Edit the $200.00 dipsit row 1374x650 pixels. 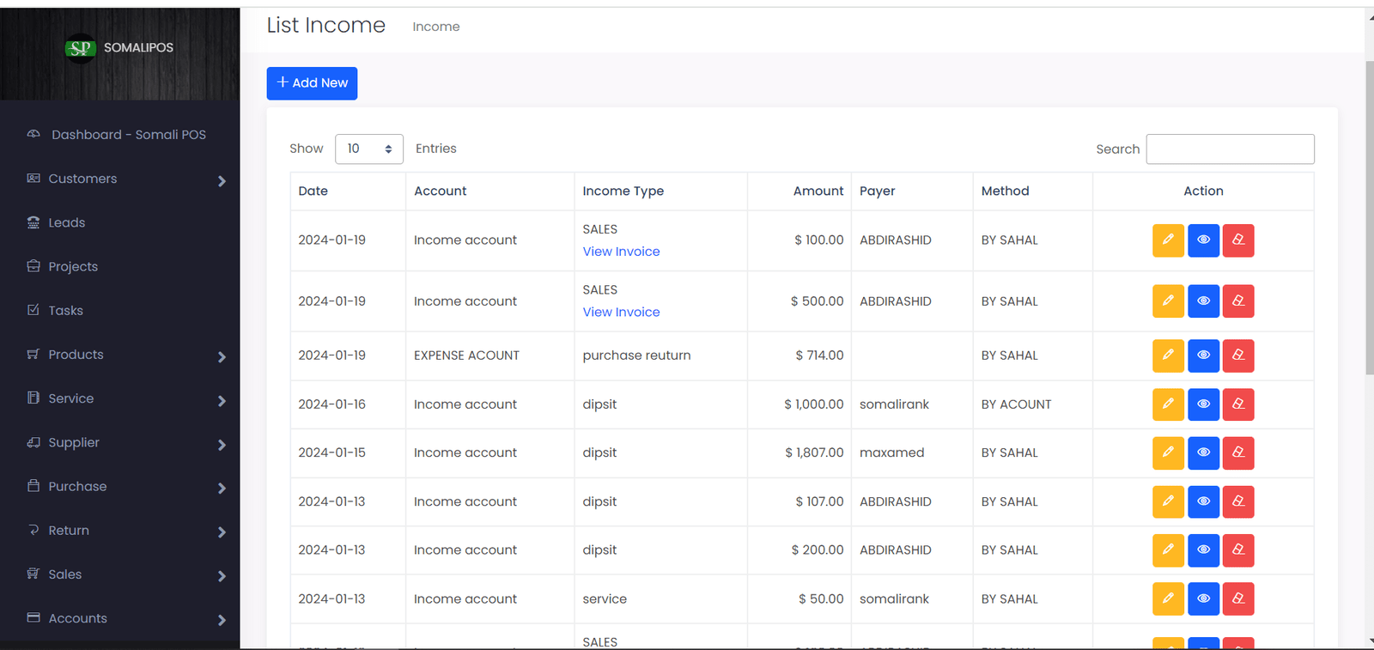click(1168, 550)
